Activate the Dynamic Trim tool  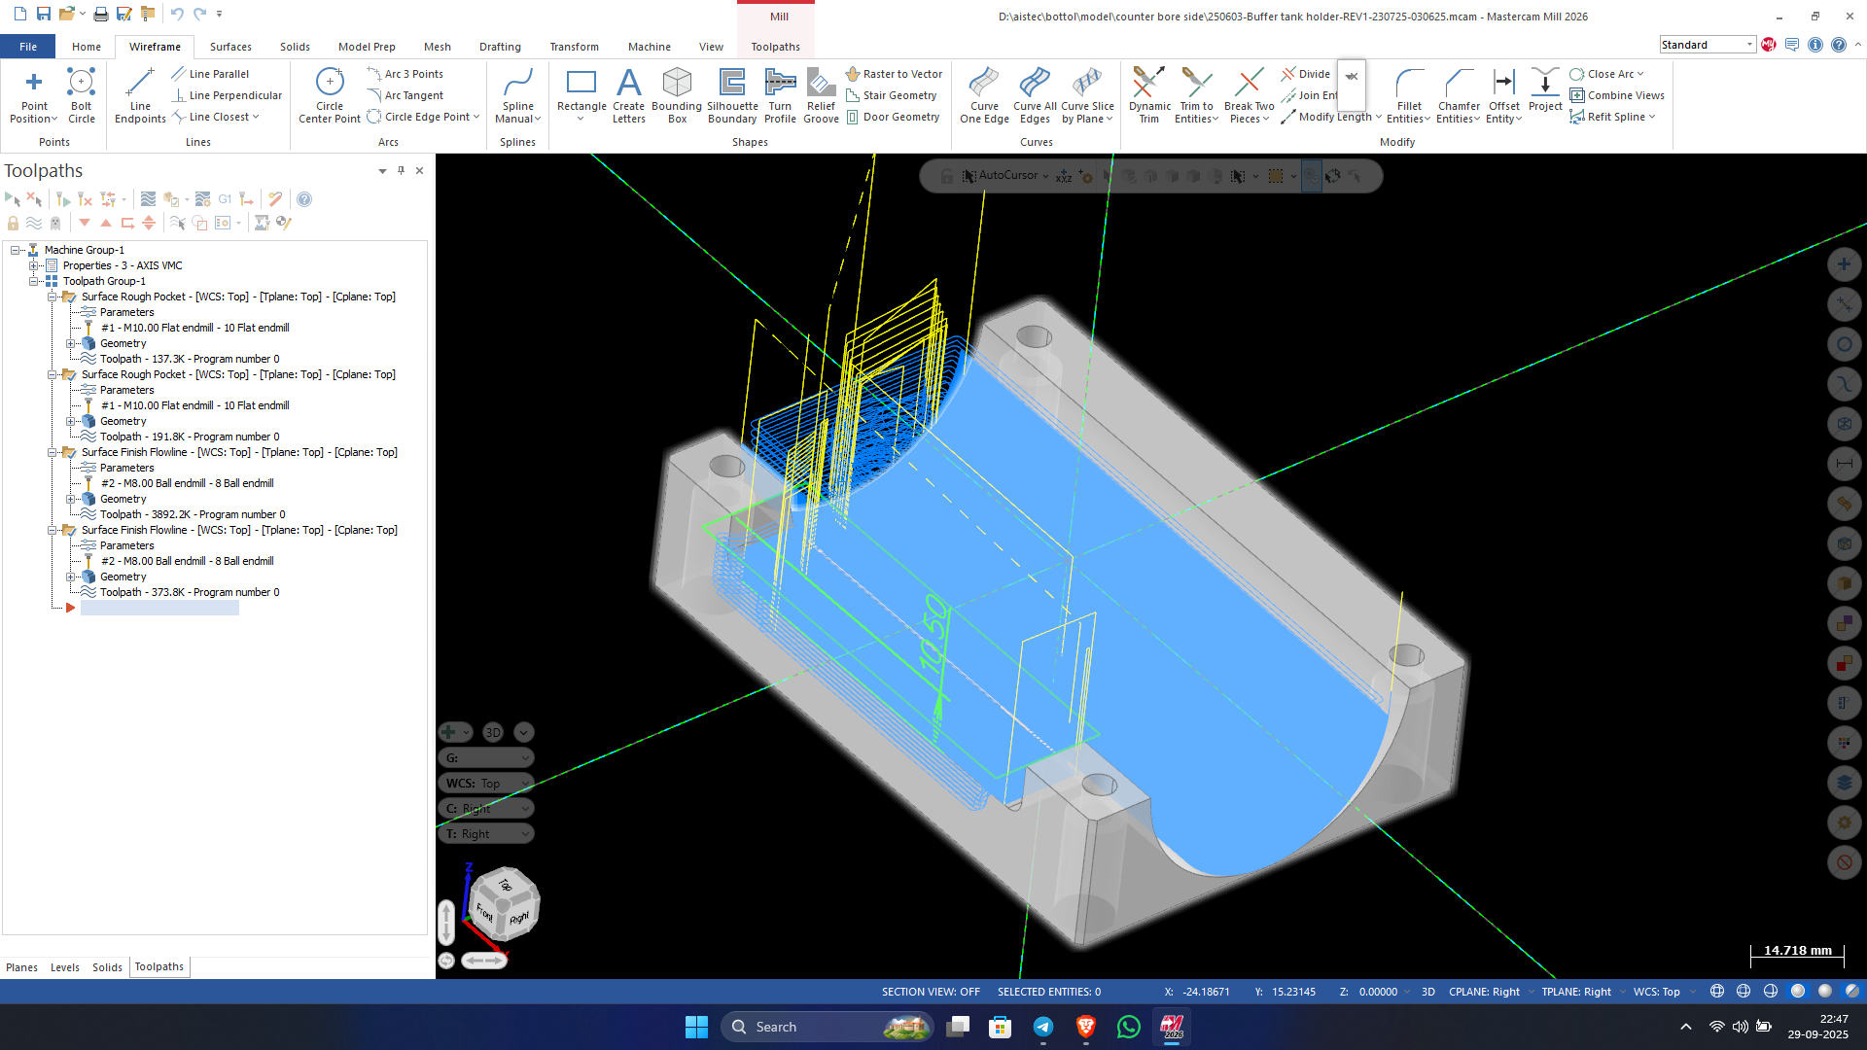pyautogui.click(x=1149, y=95)
